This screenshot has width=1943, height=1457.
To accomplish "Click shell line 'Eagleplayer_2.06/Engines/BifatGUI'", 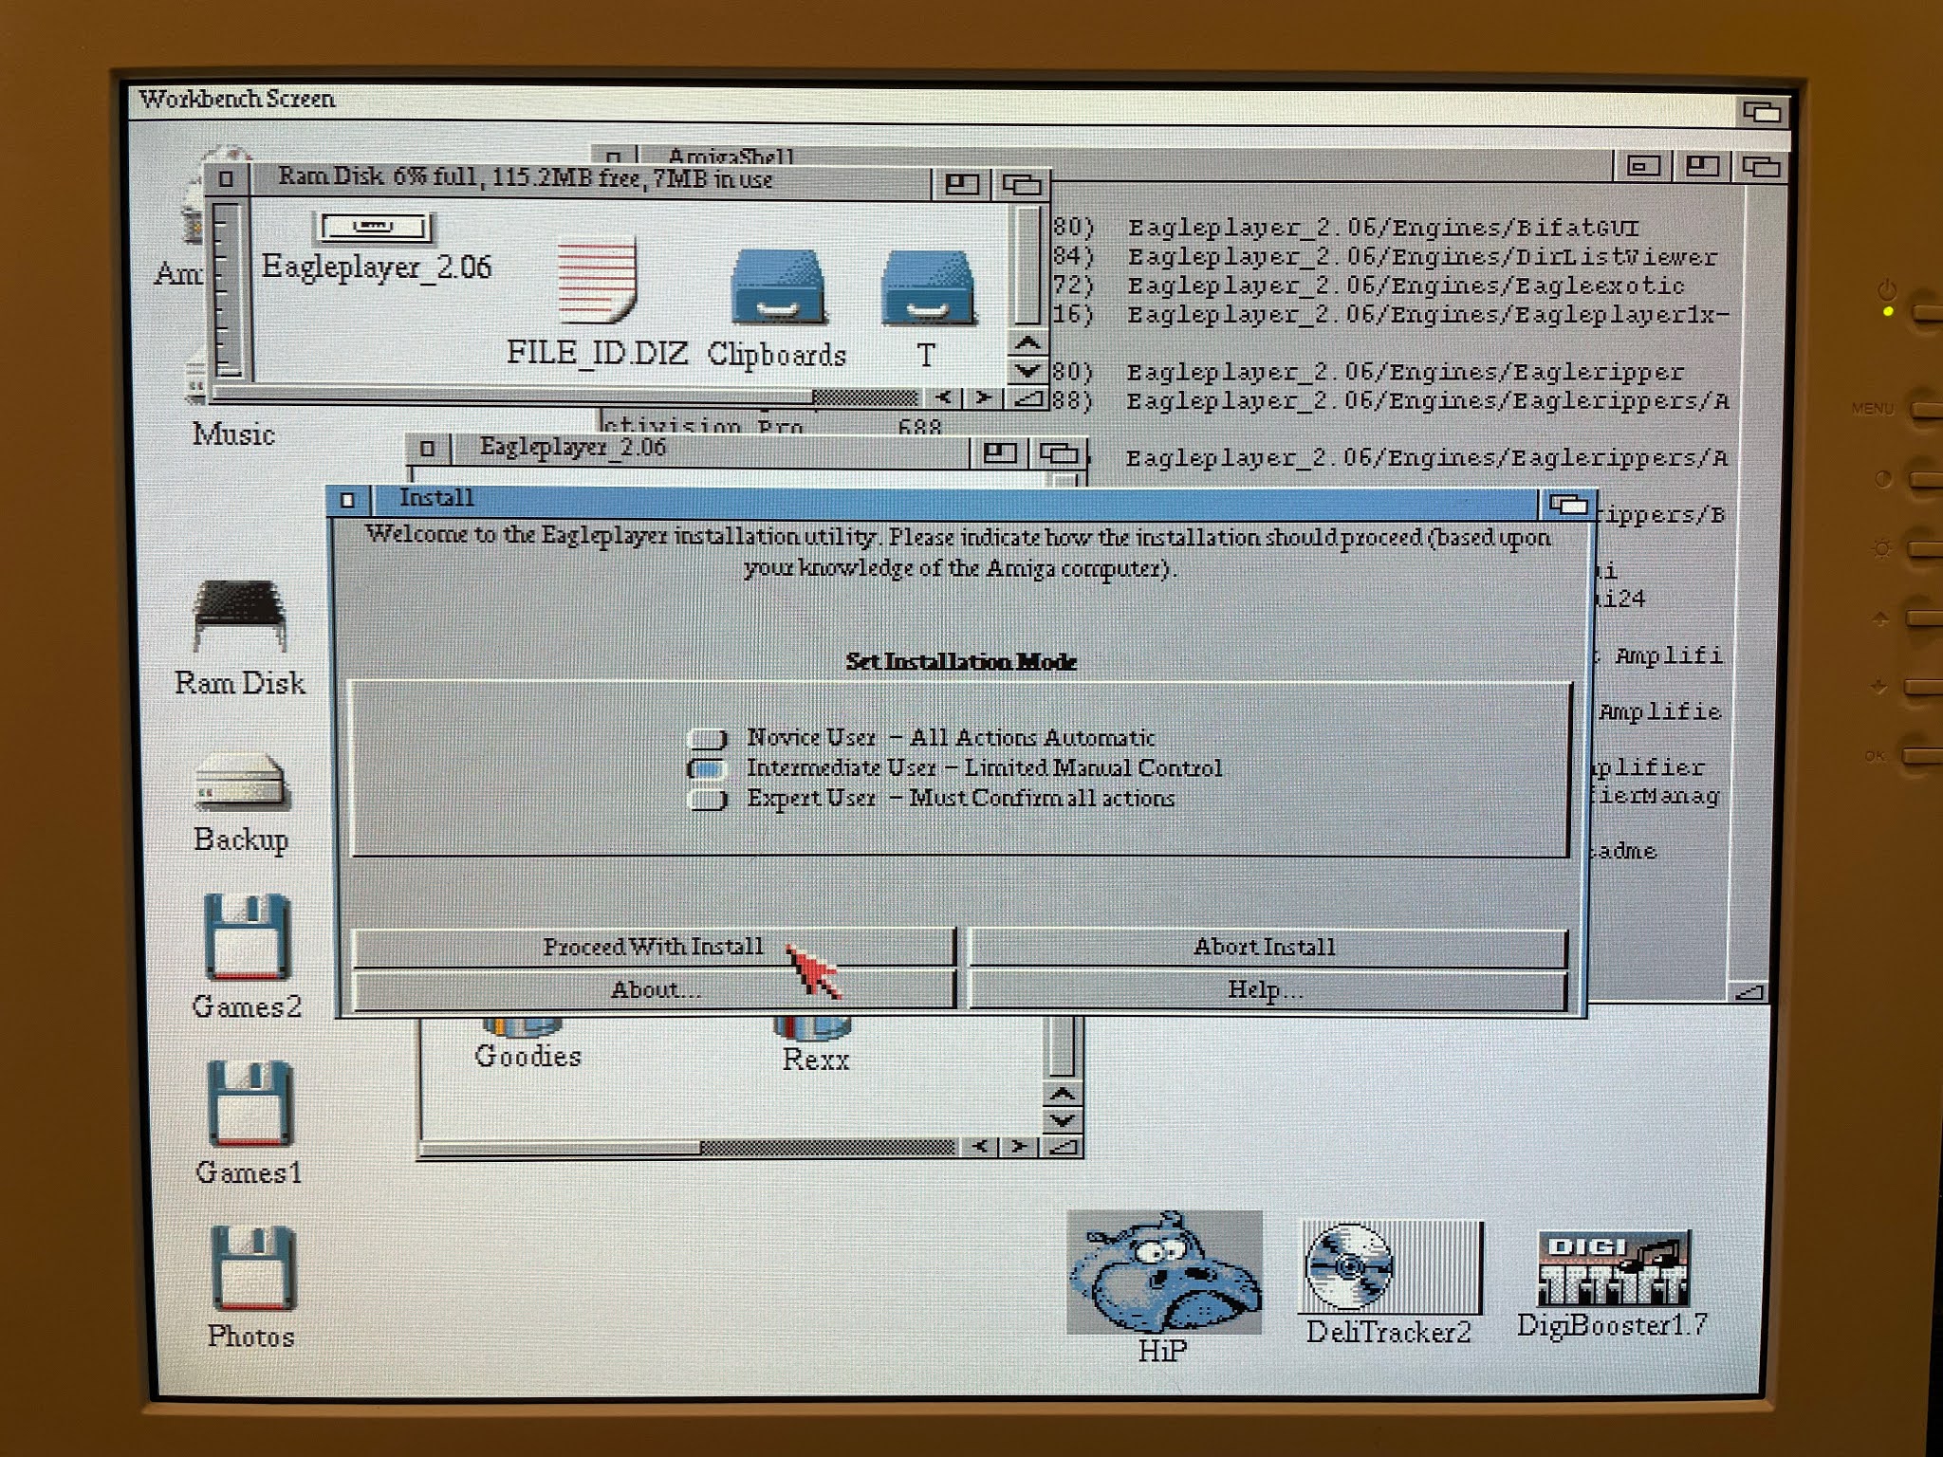I will tap(1383, 228).
